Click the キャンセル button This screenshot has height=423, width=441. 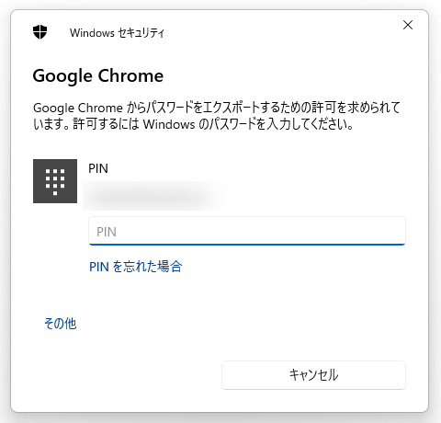tap(313, 375)
